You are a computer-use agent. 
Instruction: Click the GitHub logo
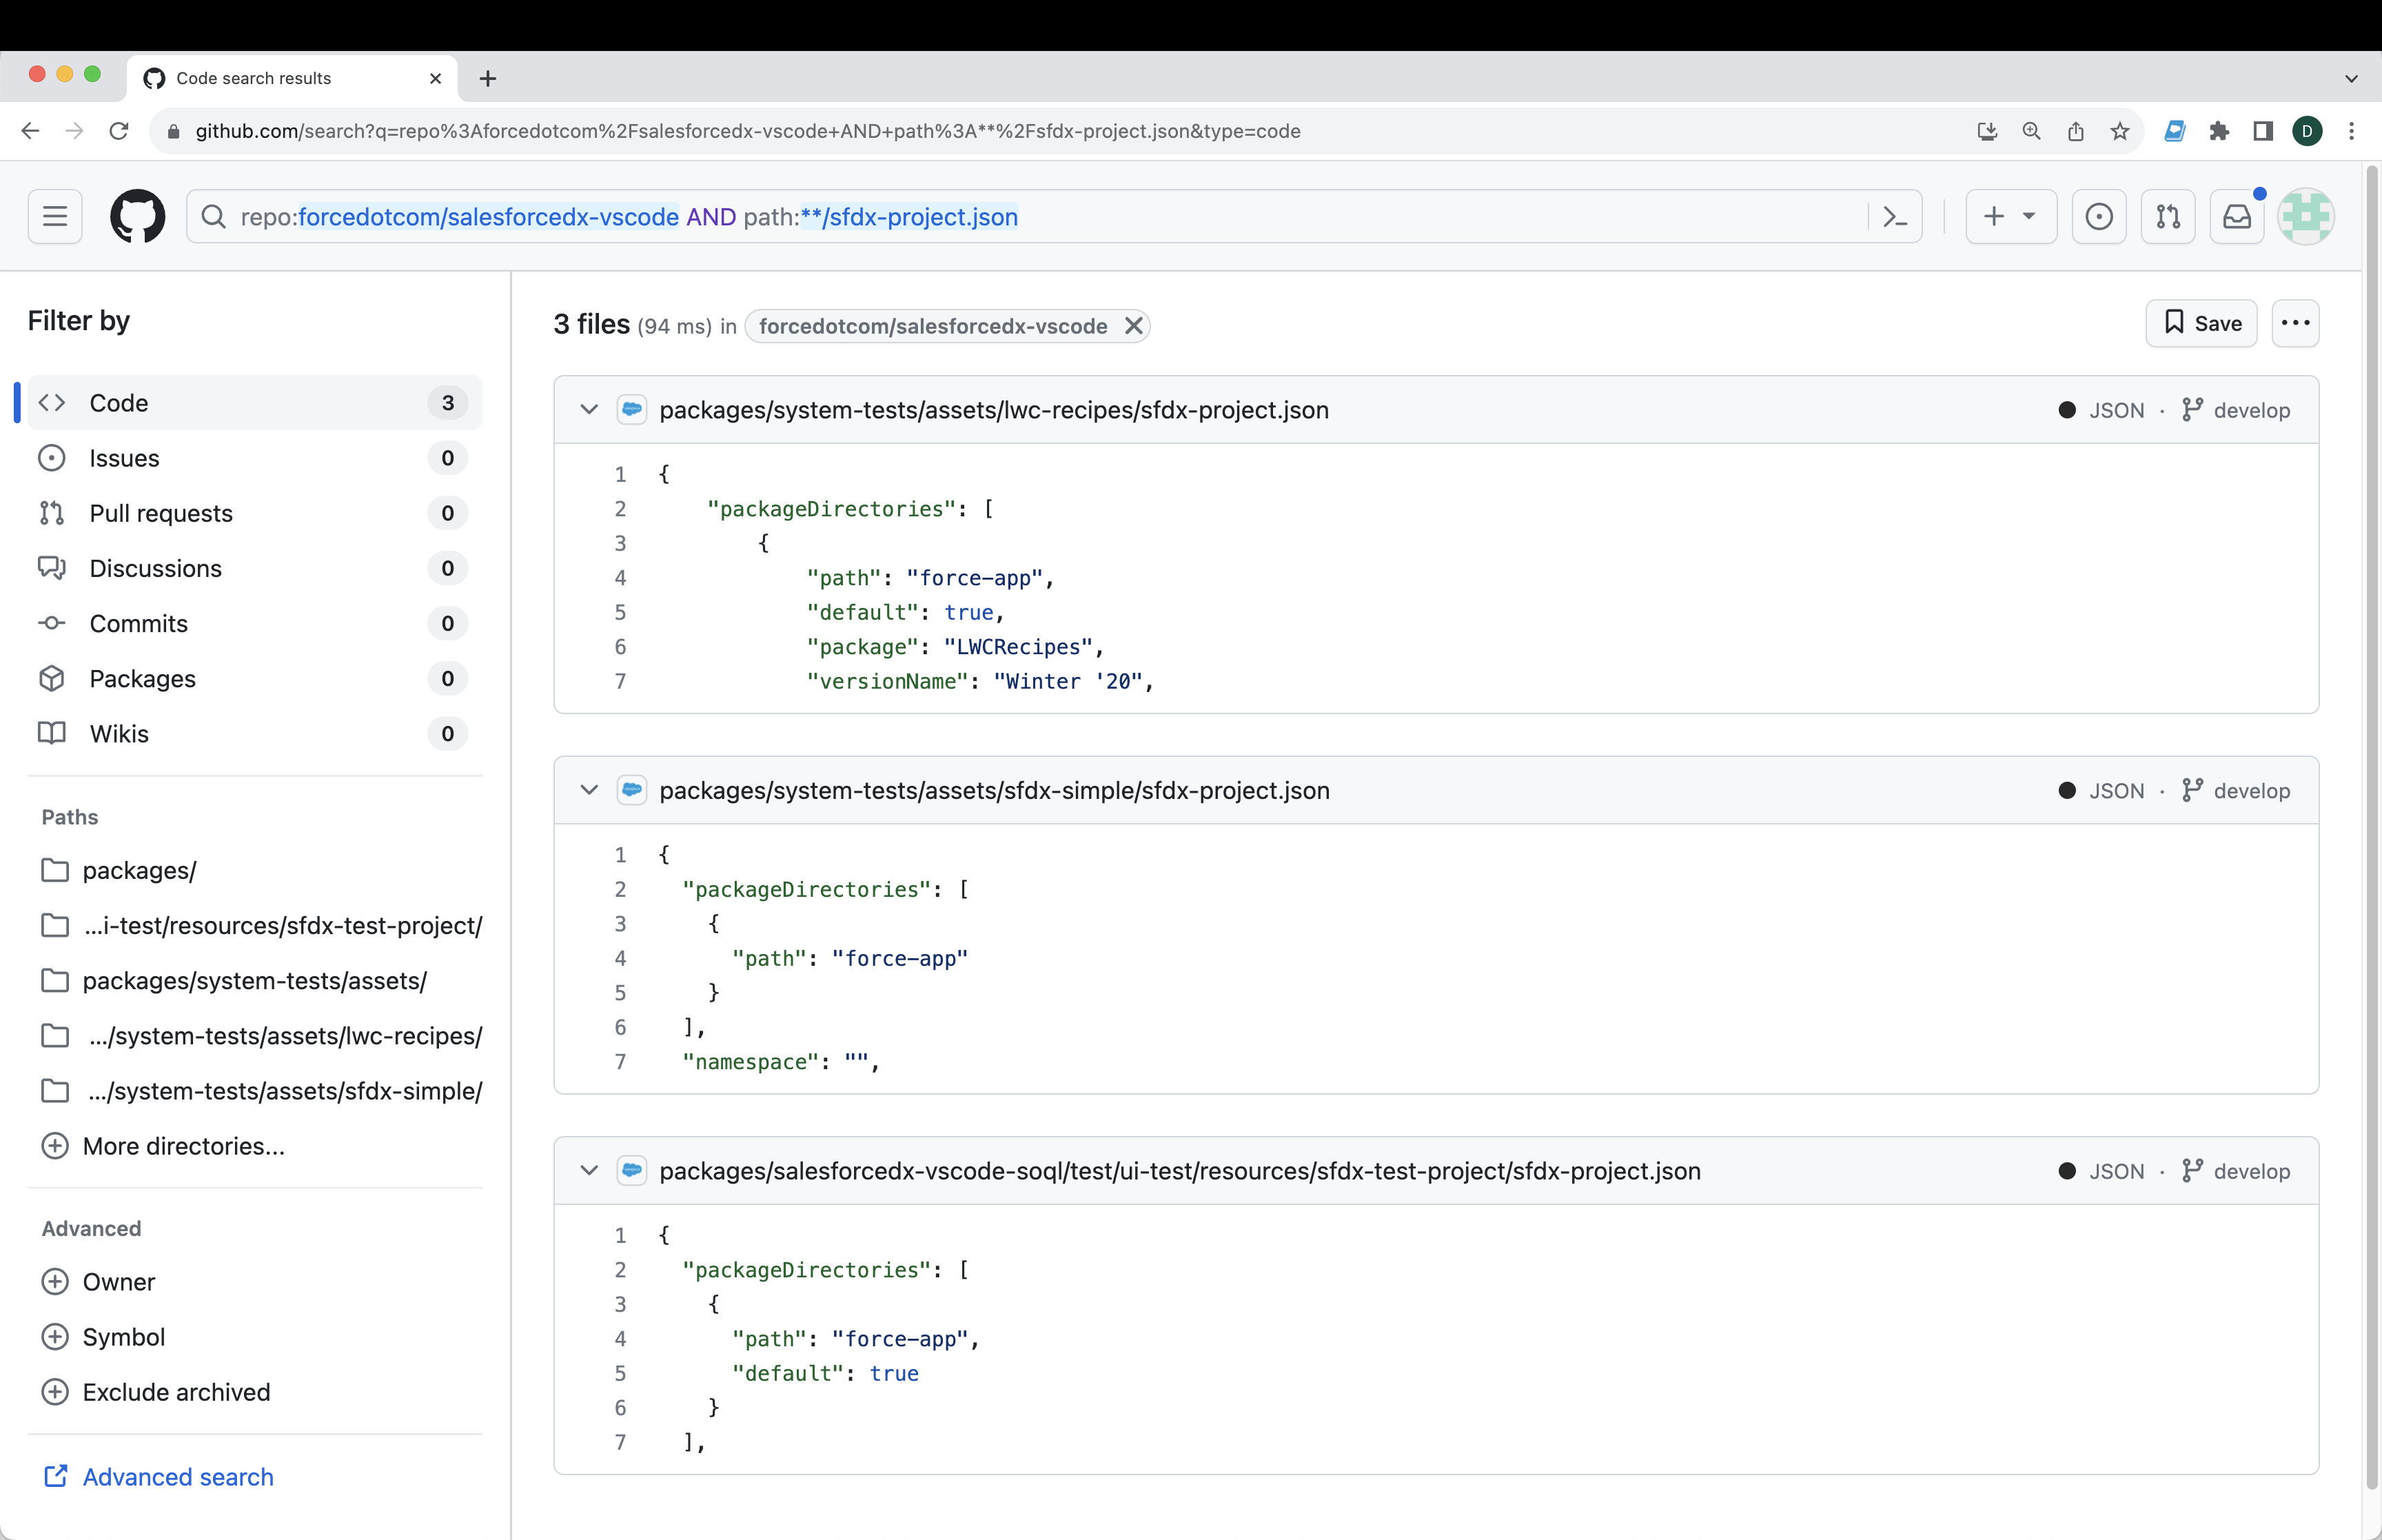(x=137, y=216)
